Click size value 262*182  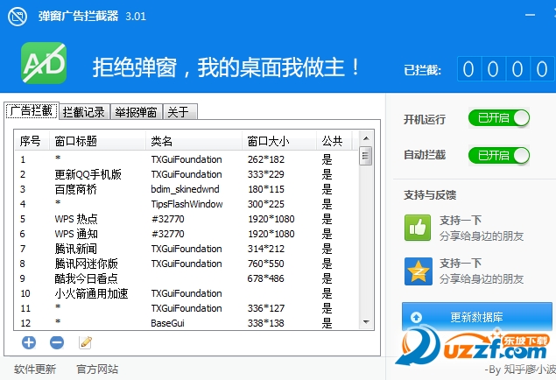coord(266,159)
